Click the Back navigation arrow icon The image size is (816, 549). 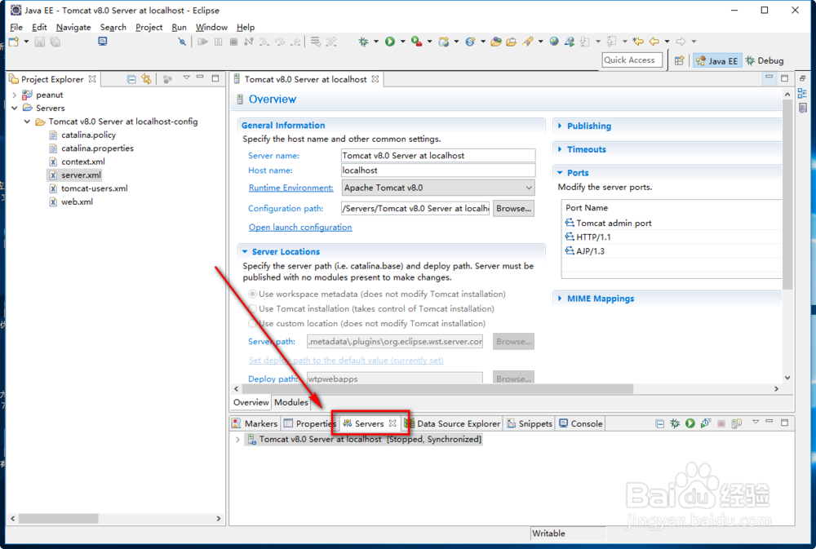point(654,41)
